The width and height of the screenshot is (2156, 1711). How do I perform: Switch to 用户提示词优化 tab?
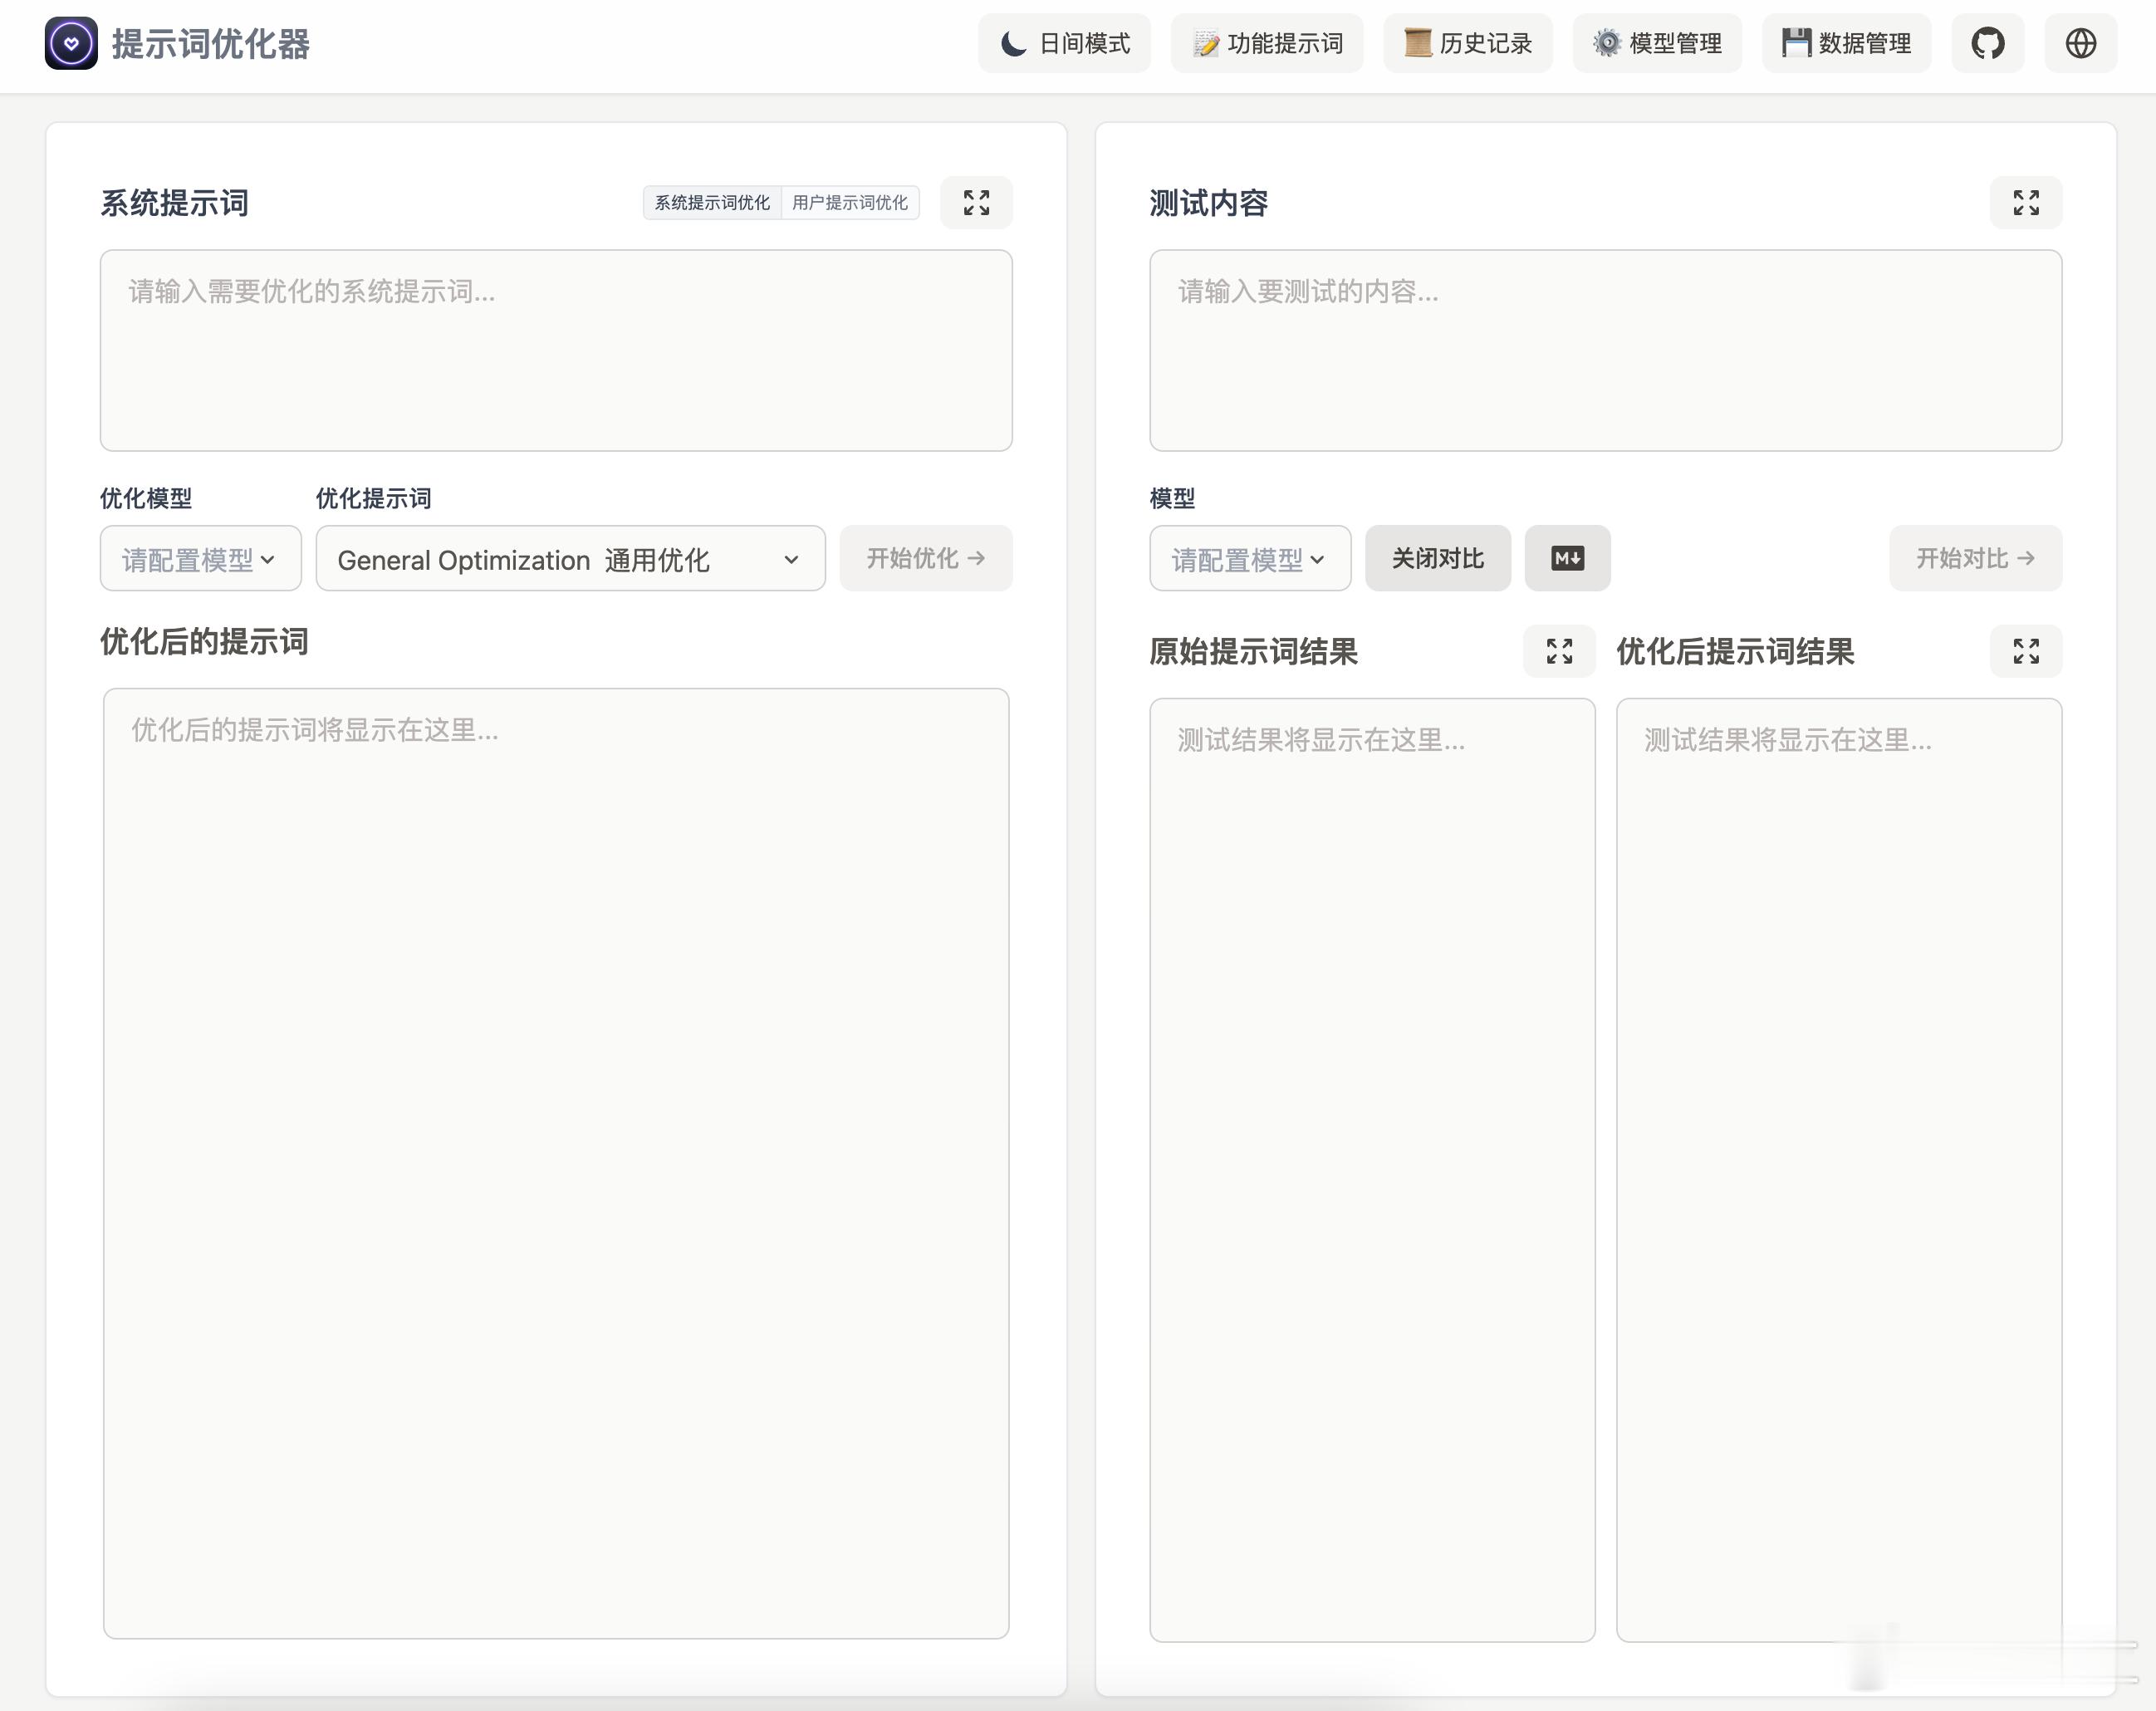tap(849, 203)
